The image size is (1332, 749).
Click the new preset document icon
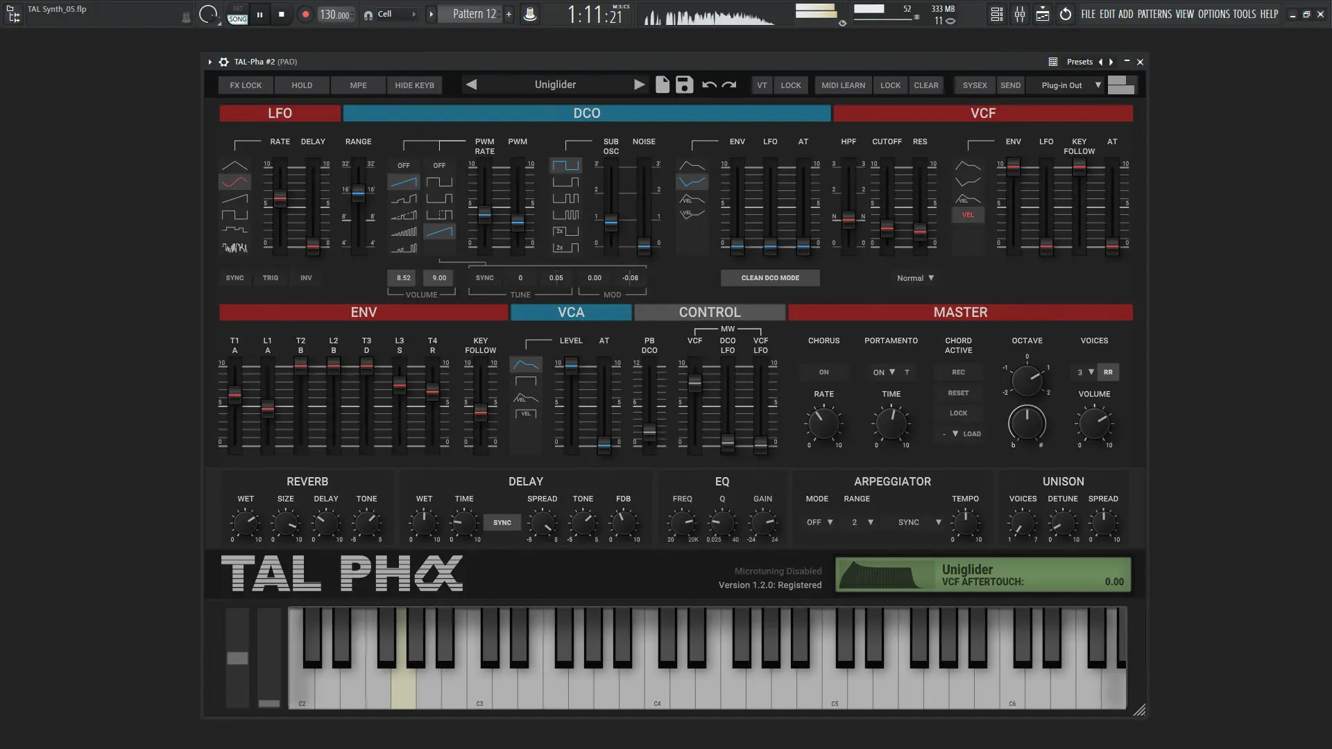coord(663,85)
